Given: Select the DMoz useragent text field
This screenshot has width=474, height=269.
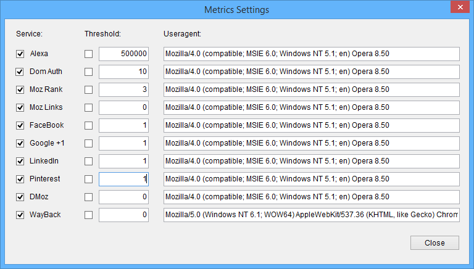Looking at the screenshot, I should point(312,197).
